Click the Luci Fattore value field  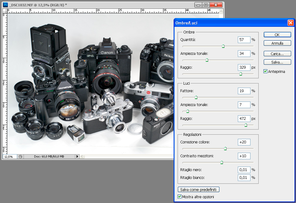(x=244, y=91)
